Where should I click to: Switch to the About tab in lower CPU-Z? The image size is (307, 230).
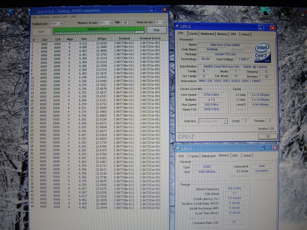click(x=247, y=155)
